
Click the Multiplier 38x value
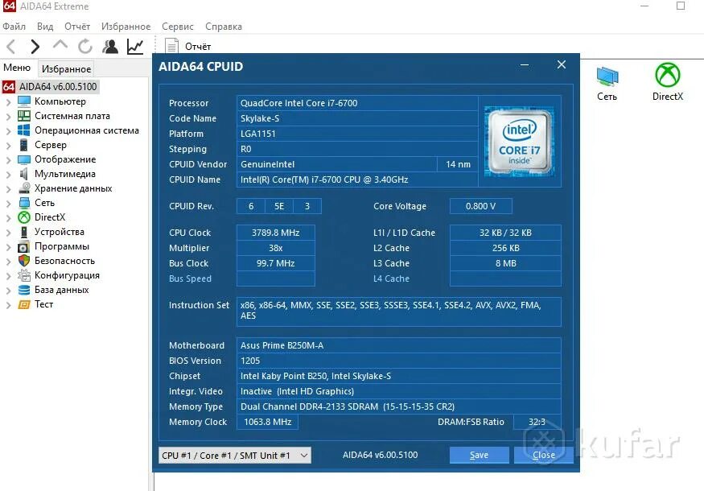coord(276,248)
